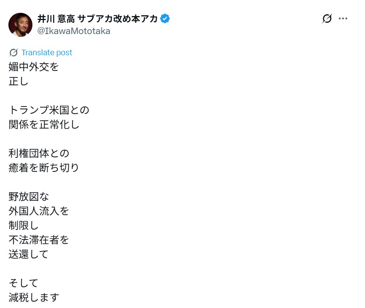Open the display name 井川 意高 サブアカ改め本アカ
Image resolution: width=365 pixels, height=308 pixels.
(x=98, y=19)
